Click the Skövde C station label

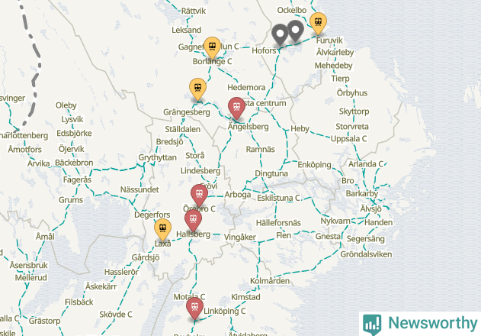point(116,314)
